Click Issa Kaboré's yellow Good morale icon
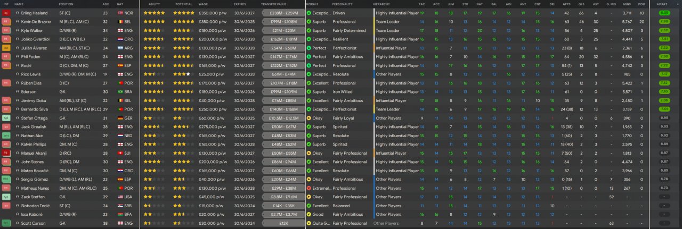Image resolution: width=682 pixels, height=229 pixels. (x=309, y=215)
